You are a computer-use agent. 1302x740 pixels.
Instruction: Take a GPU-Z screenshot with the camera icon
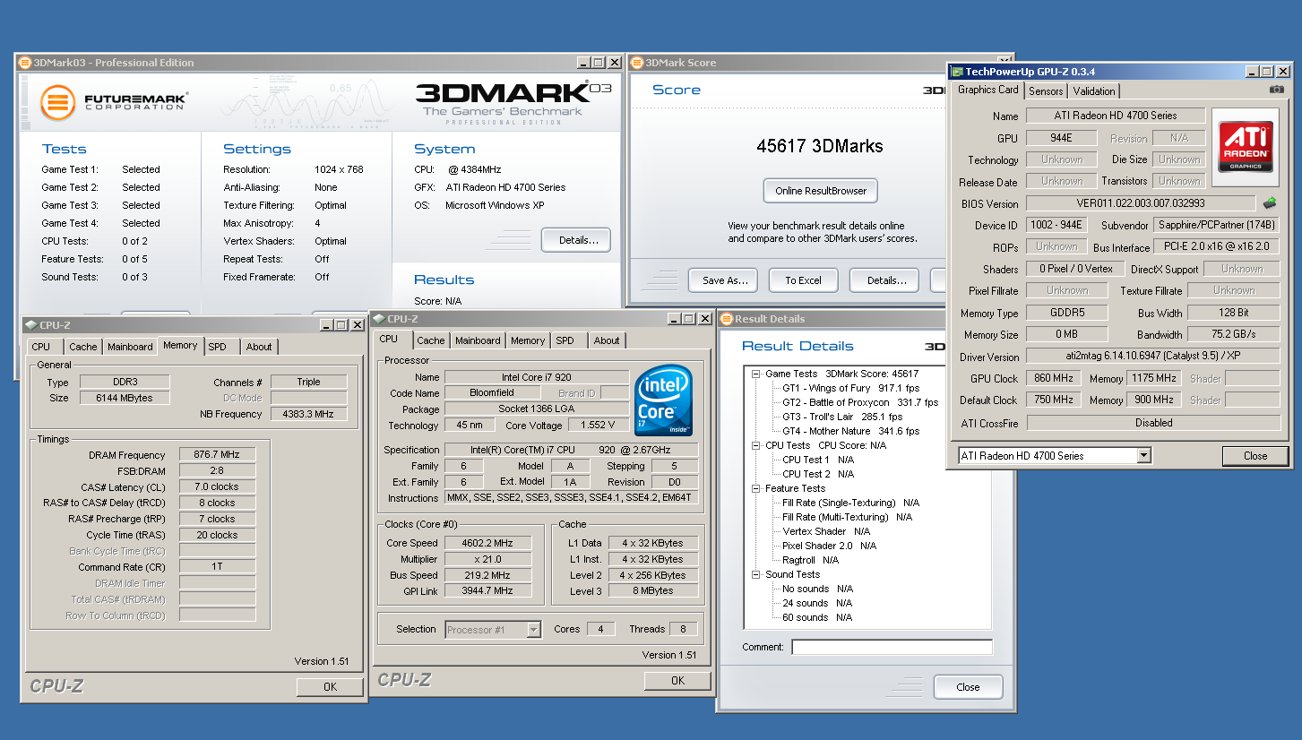point(1277,90)
